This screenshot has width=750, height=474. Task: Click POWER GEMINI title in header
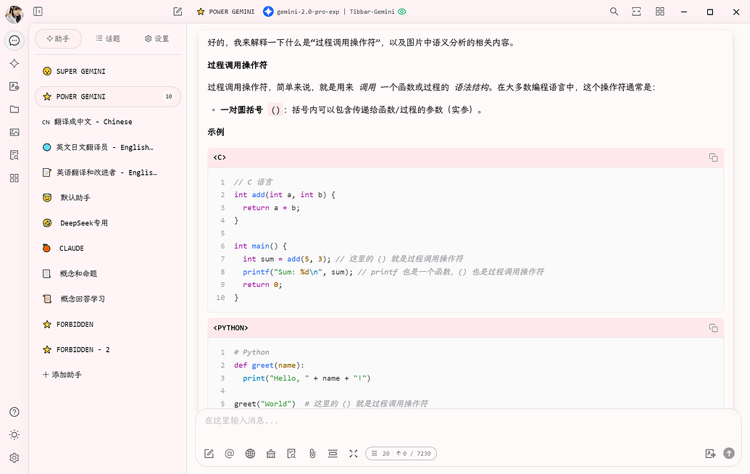231,12
